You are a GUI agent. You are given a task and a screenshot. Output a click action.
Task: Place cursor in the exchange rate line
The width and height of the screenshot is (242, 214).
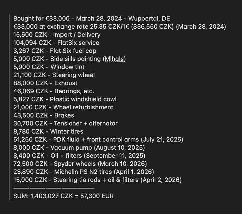tap(119, 26)
